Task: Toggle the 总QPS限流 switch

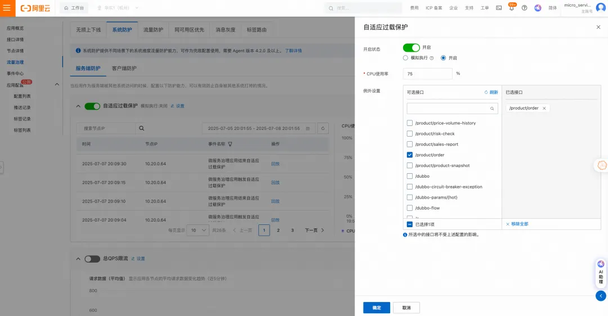Action: (92, 259)
